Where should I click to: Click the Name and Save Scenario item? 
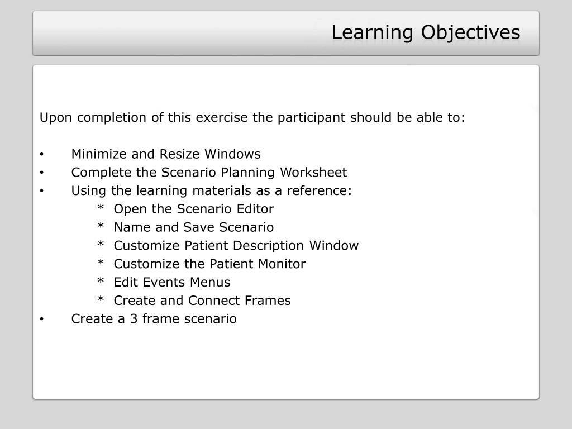(x=194, y=227)
